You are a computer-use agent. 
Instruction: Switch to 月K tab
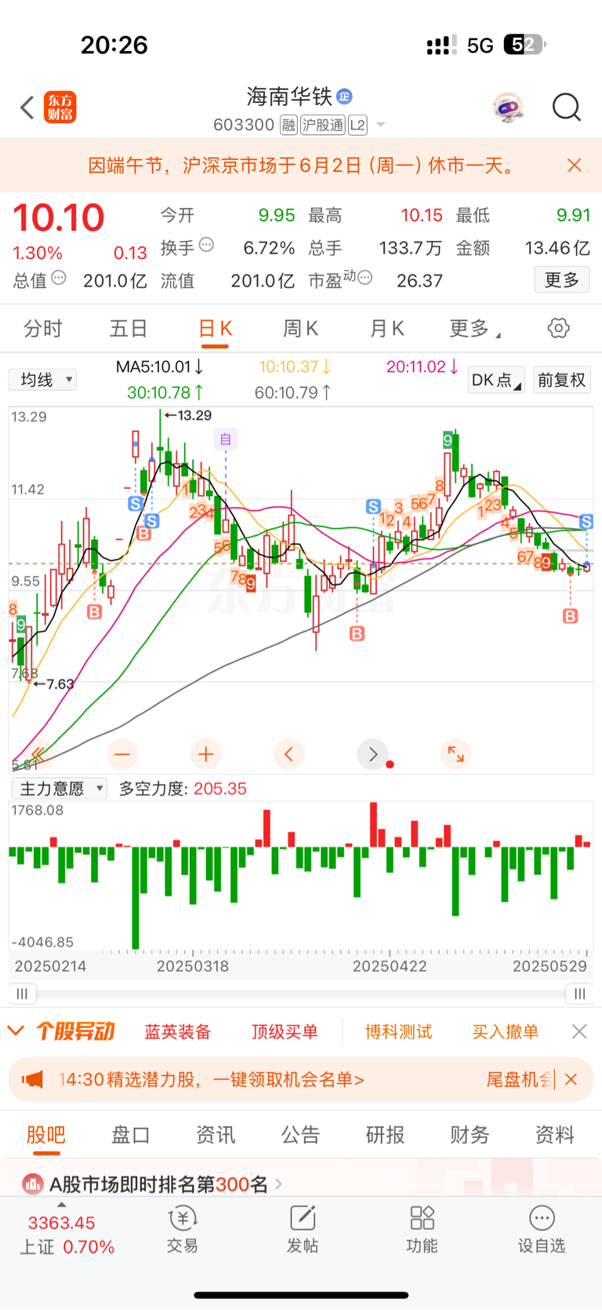coord(386,328)
